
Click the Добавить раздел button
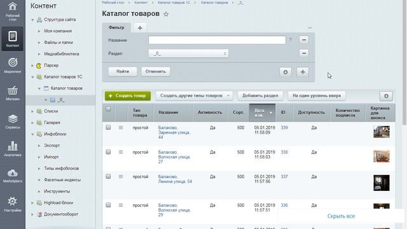pos(260,96)
